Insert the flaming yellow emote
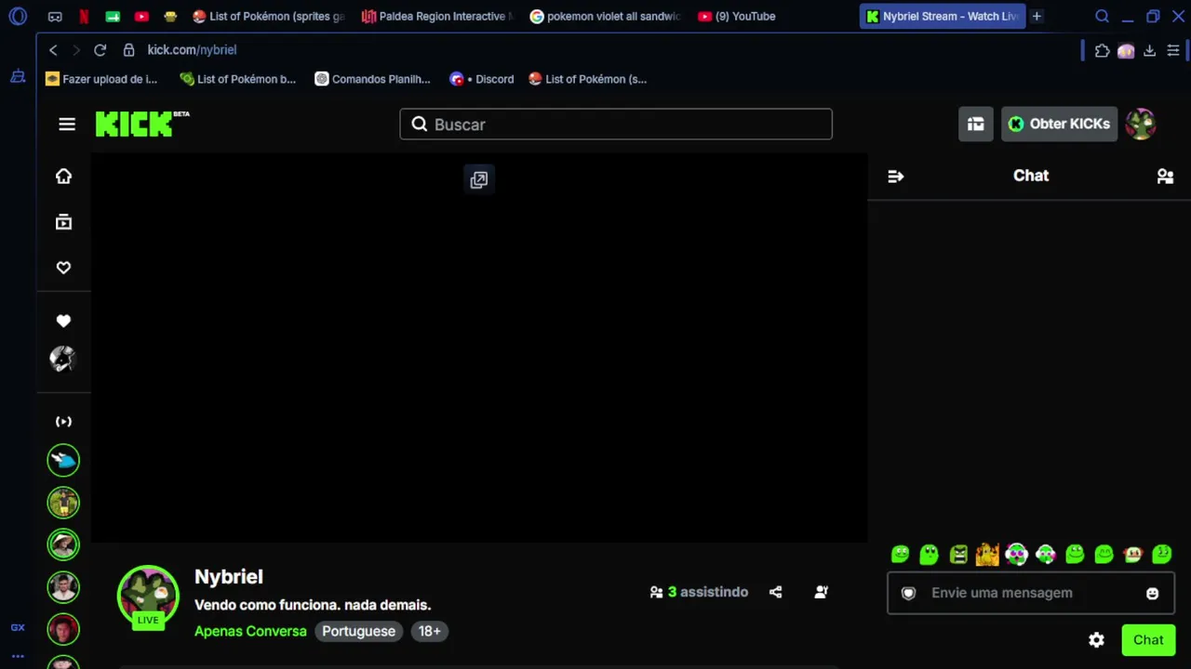 (987, 555)
